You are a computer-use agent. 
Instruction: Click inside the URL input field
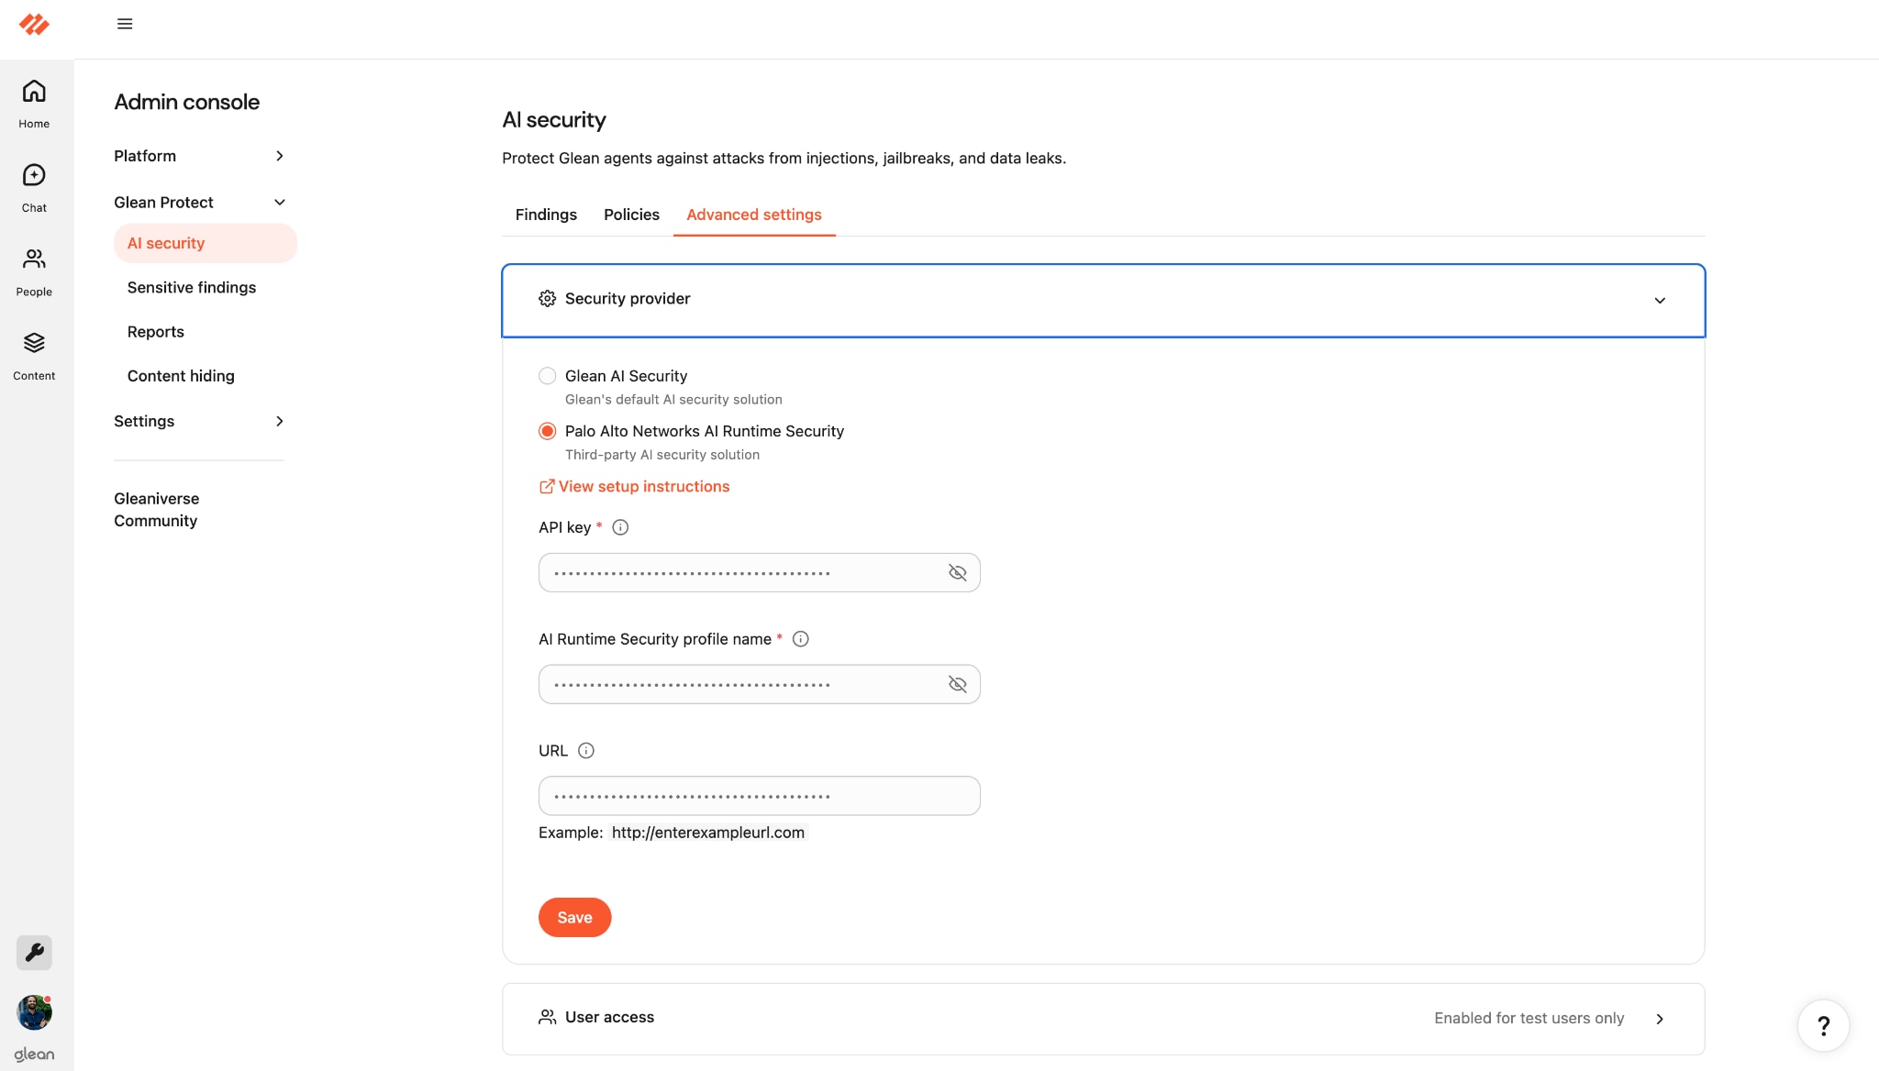coord(759,795)
